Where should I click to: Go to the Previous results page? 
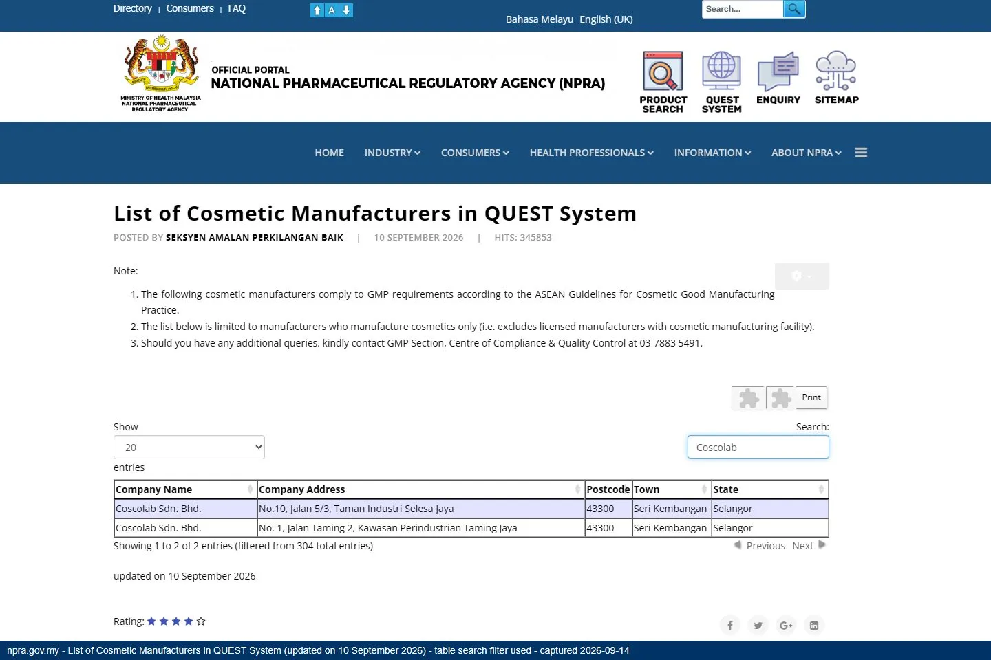click(759, 545)
